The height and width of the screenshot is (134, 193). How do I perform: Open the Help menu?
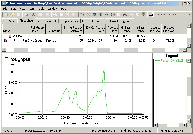64,9
